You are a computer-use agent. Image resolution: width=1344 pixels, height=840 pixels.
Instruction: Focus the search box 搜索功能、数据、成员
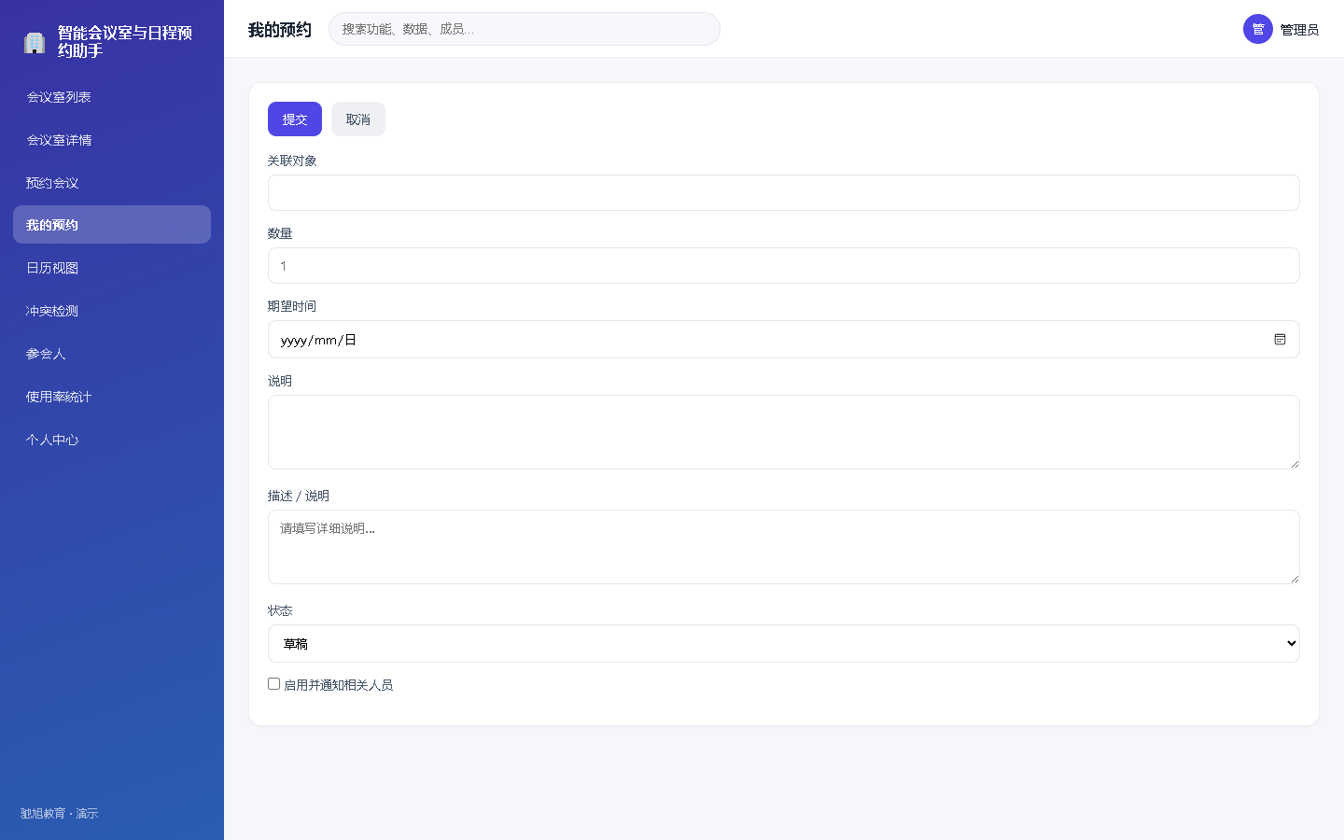[x=525, y=29]
